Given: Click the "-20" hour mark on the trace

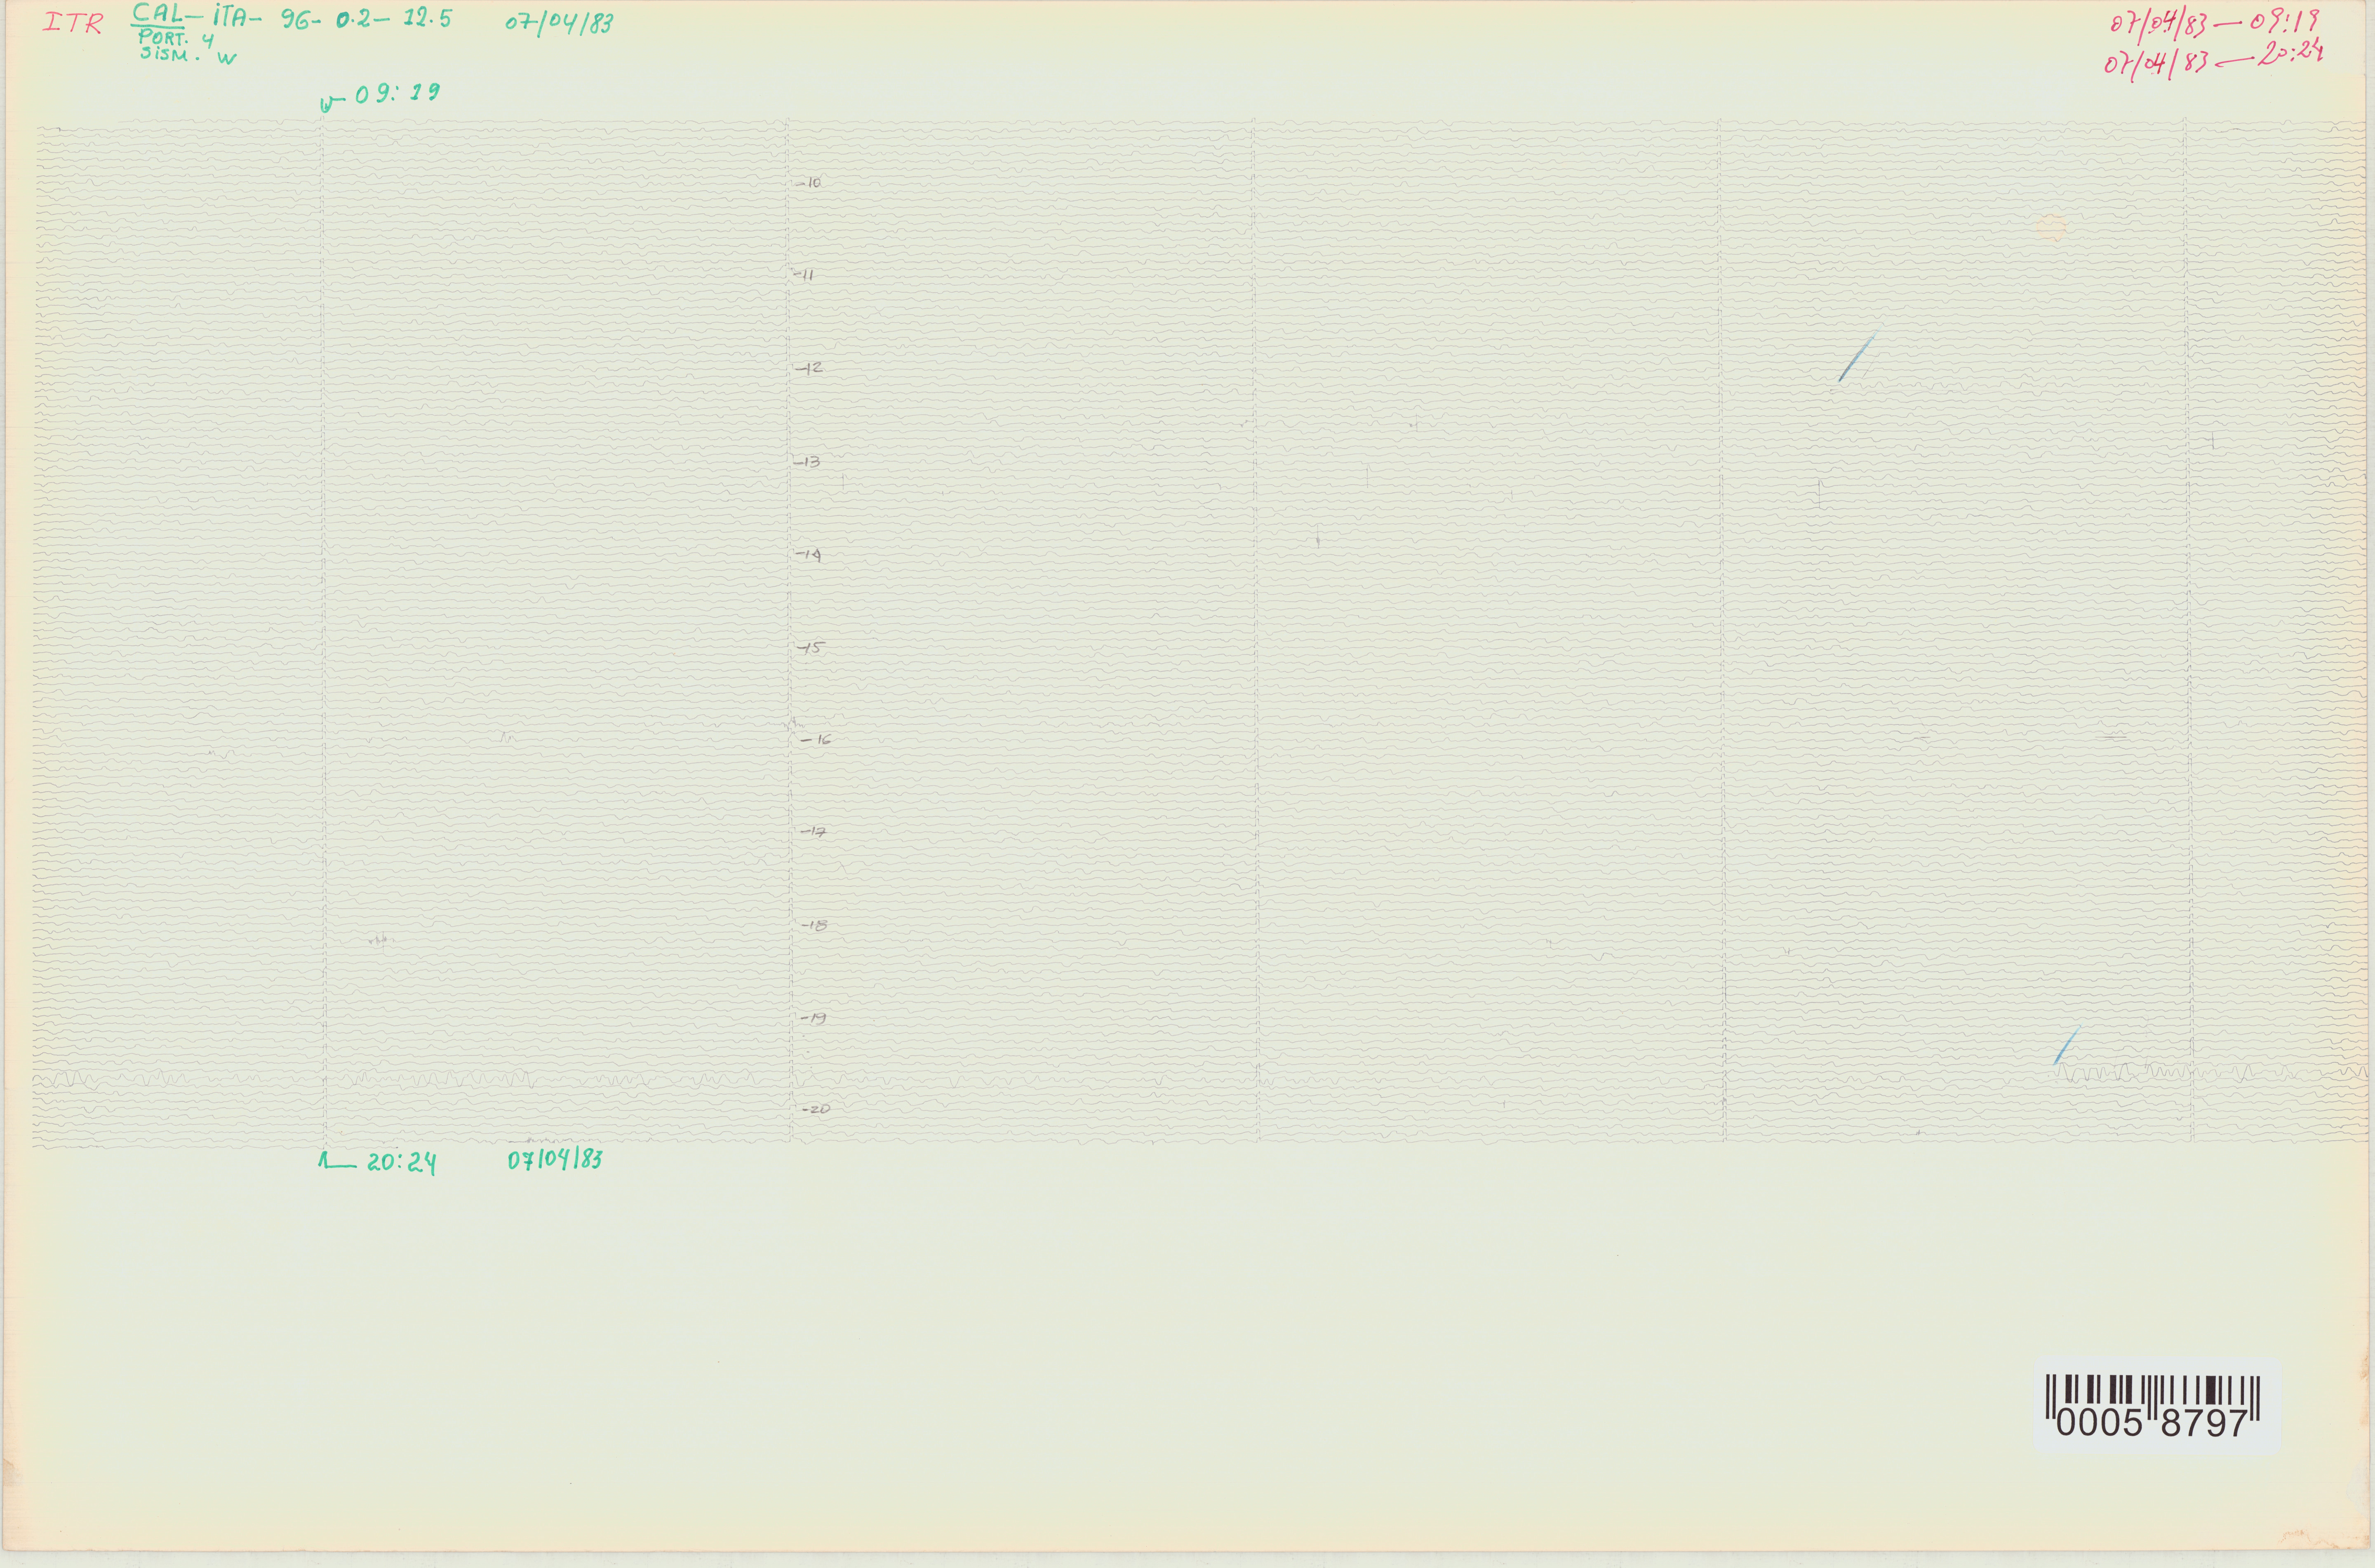Looking at the screenshot, I should (x=816, y=1109).
